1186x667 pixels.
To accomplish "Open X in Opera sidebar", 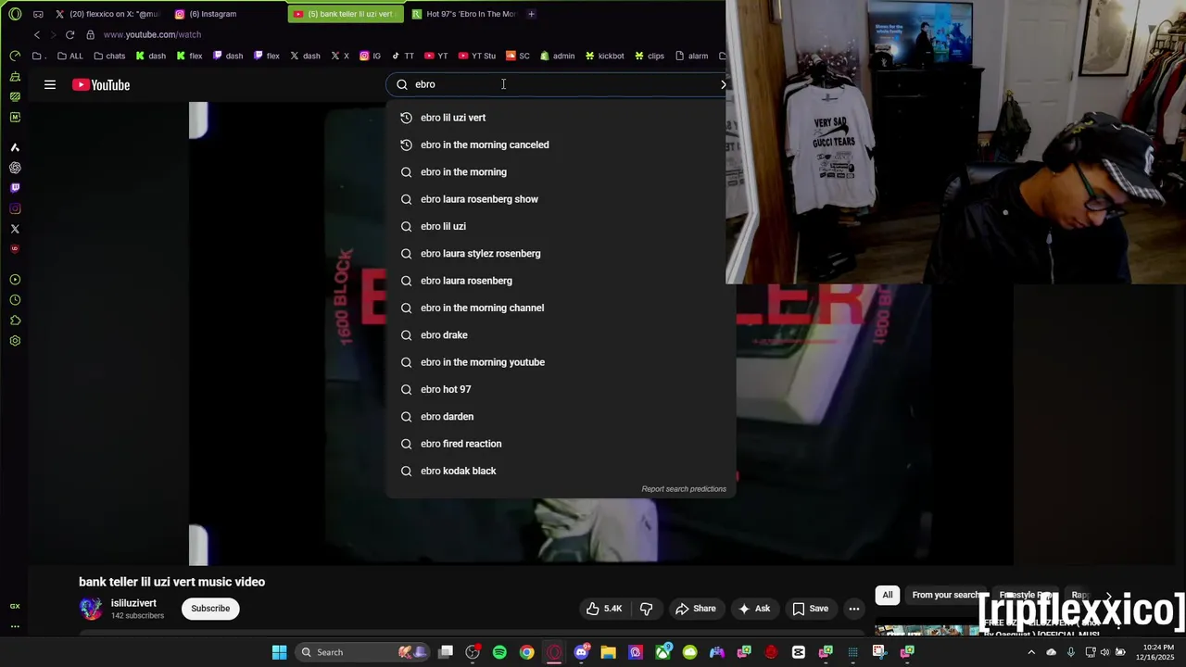I will pyautogui.click(x=15, y=229).
